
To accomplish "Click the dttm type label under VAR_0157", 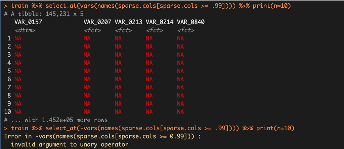I will [25, 30].
